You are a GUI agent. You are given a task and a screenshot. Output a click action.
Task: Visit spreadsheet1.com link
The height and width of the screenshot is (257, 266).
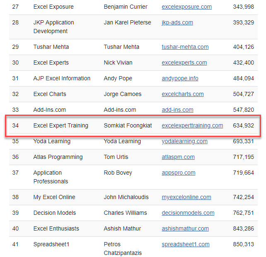coord(186,245)
